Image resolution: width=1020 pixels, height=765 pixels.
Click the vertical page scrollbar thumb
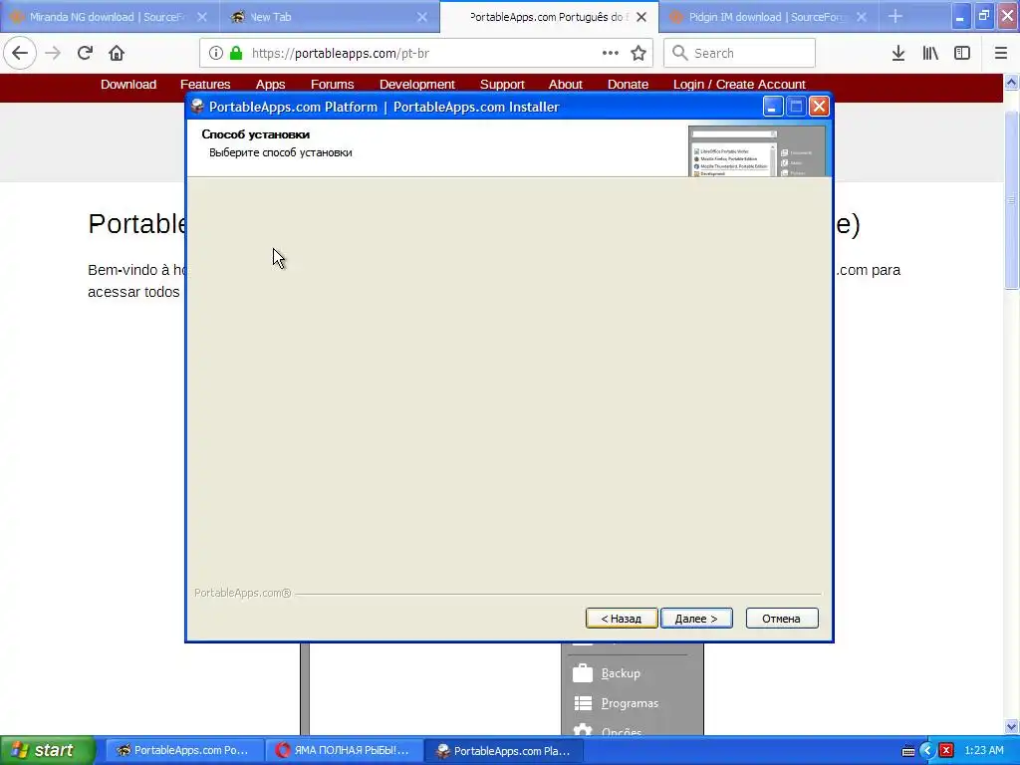[1011, 200]
